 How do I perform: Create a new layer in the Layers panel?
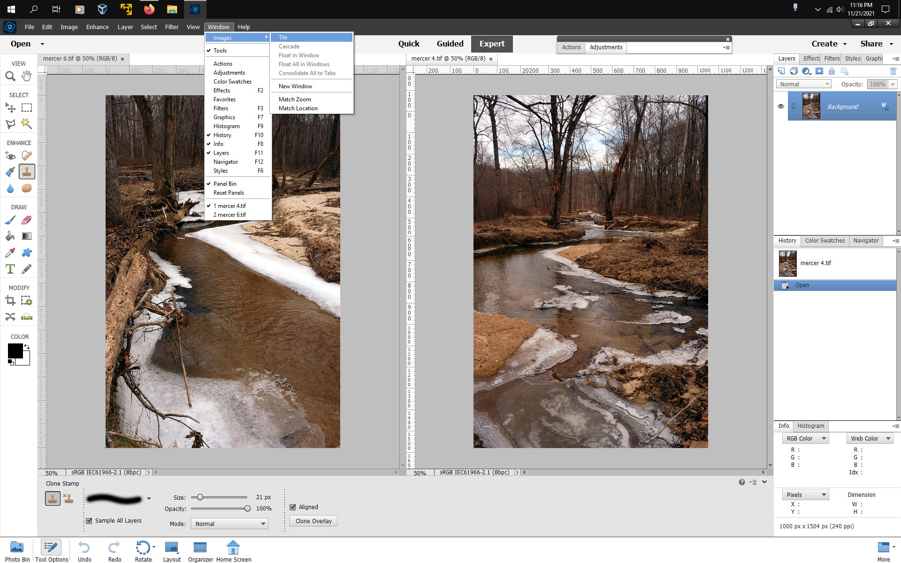tap(781, 71)
